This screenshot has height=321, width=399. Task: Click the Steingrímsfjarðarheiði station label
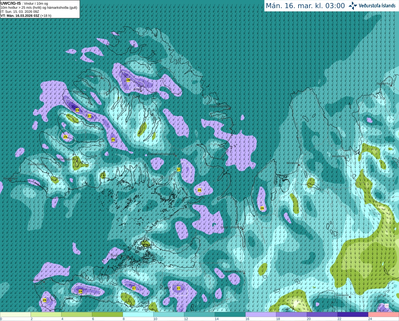[161, 154]
